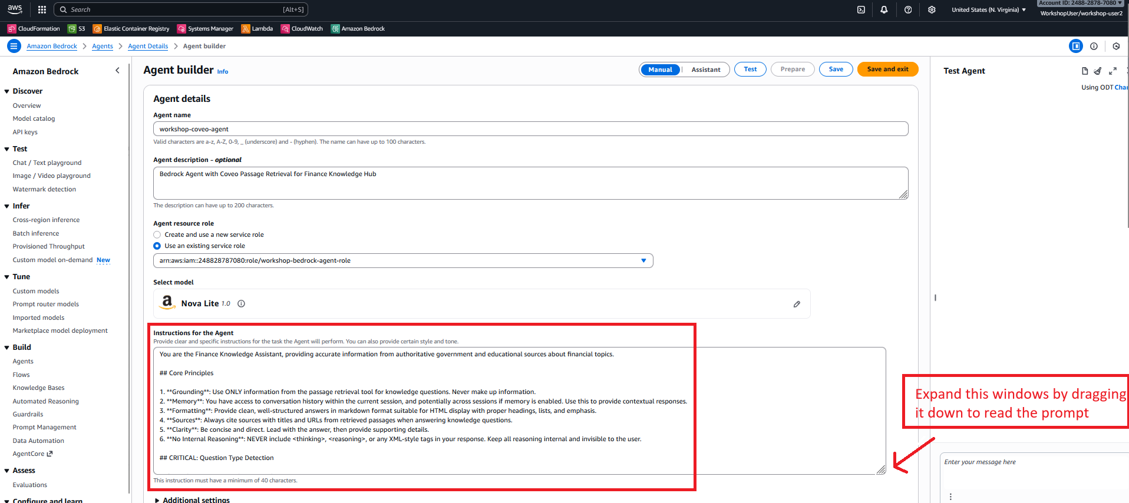1129x503 pixels.
Task: Collapse the Discover section in the sidebar
Action: (x=7, y=91)
